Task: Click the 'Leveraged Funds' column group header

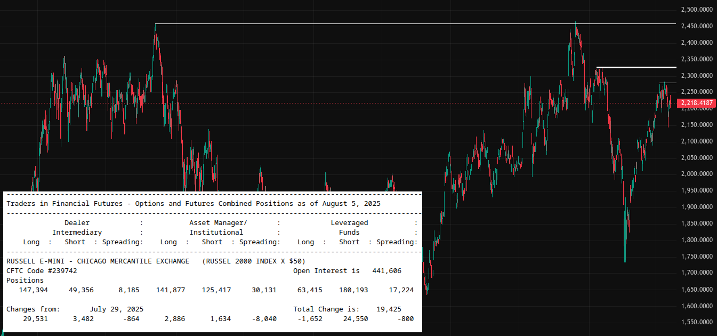Action: click(349, 228)
